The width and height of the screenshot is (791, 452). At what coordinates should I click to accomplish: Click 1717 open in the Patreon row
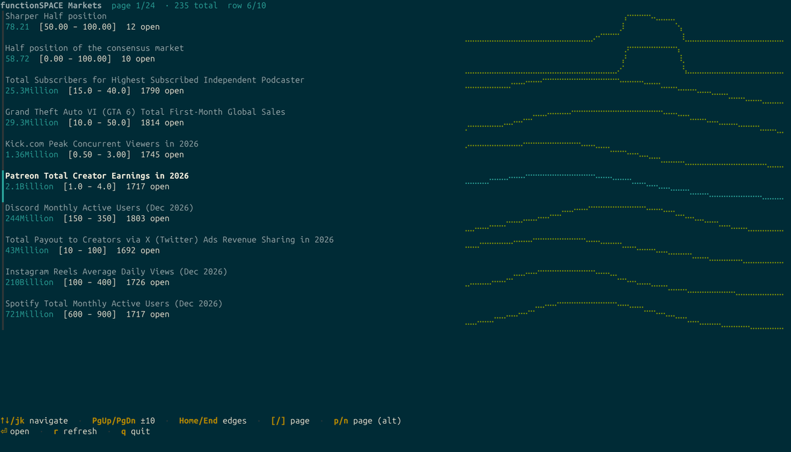(148, 187)
